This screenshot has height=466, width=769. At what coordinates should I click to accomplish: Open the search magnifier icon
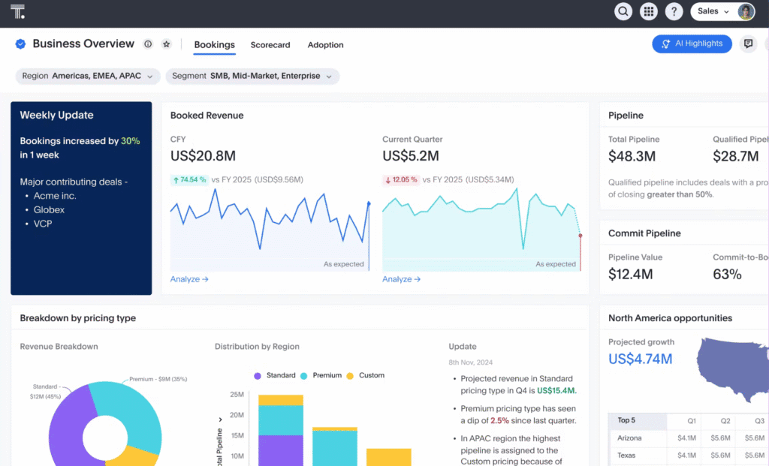click(x=623, y=11)
